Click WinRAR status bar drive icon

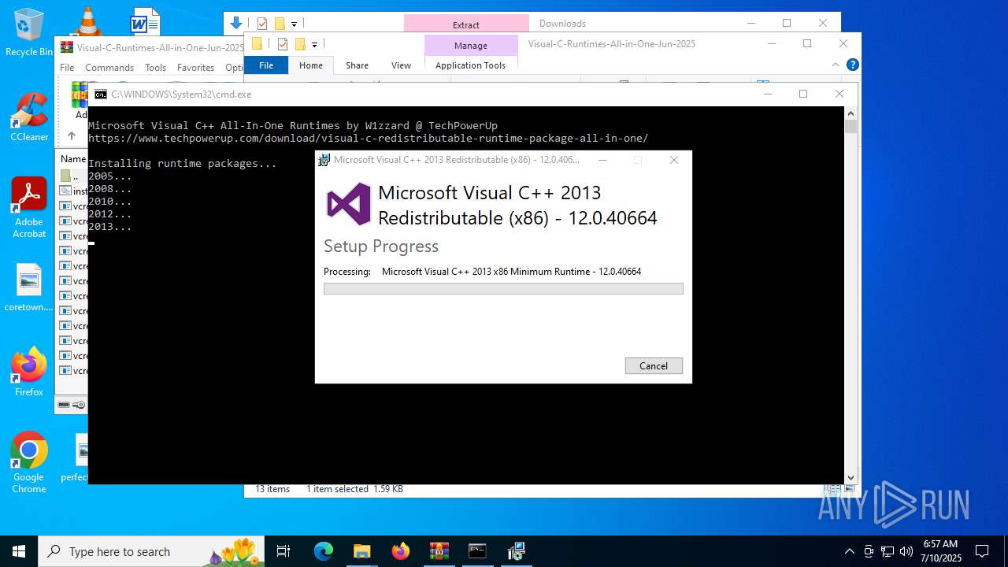[x=64, y=405]
